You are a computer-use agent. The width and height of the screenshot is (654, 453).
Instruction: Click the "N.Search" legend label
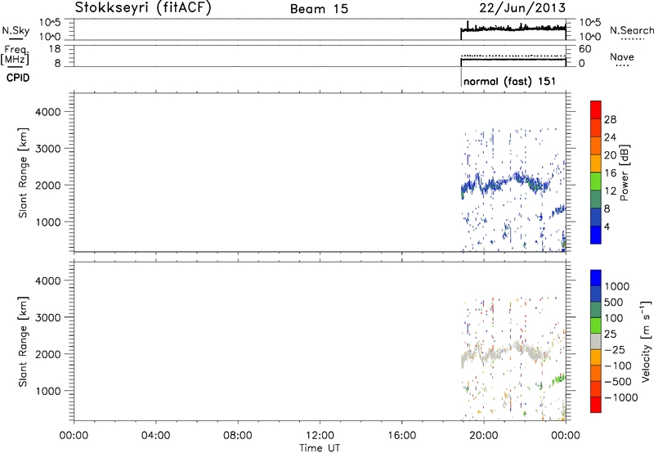[x=631, y=30]
